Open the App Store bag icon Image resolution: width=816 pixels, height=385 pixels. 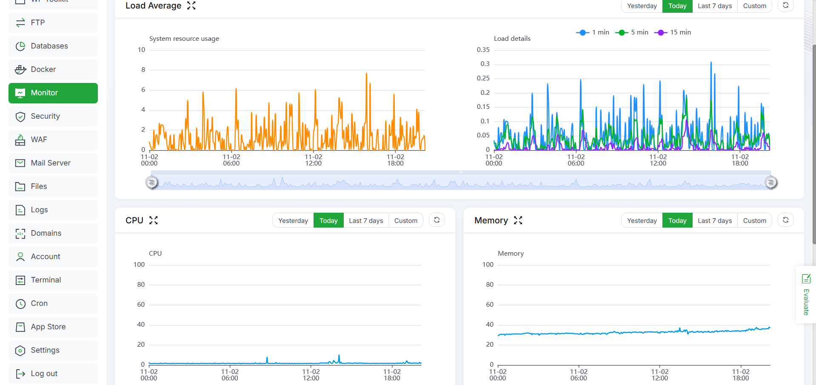[x=20, y=327]
